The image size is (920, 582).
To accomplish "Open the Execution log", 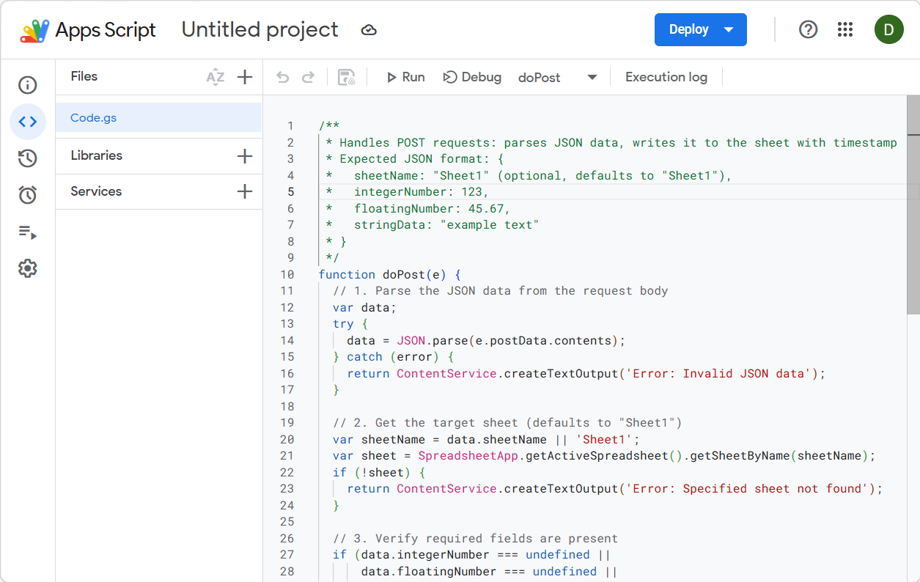I will click(x=666, y=77).
